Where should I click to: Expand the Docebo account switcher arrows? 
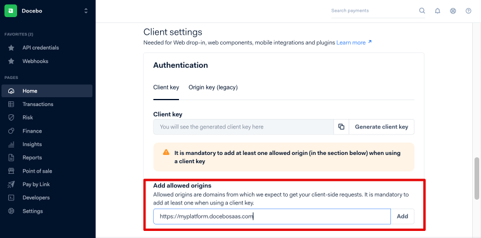point(86,11)
